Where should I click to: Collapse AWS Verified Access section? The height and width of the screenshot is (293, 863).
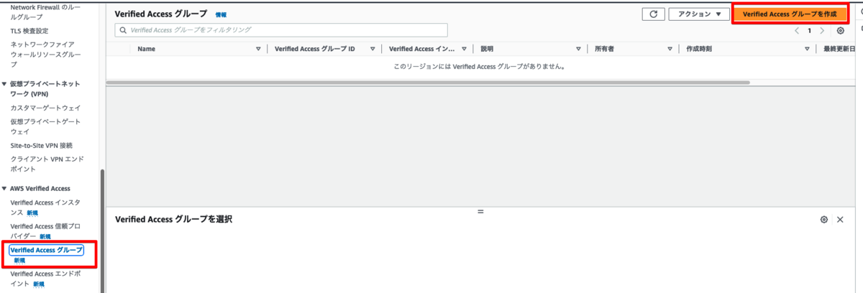point(4,188)
